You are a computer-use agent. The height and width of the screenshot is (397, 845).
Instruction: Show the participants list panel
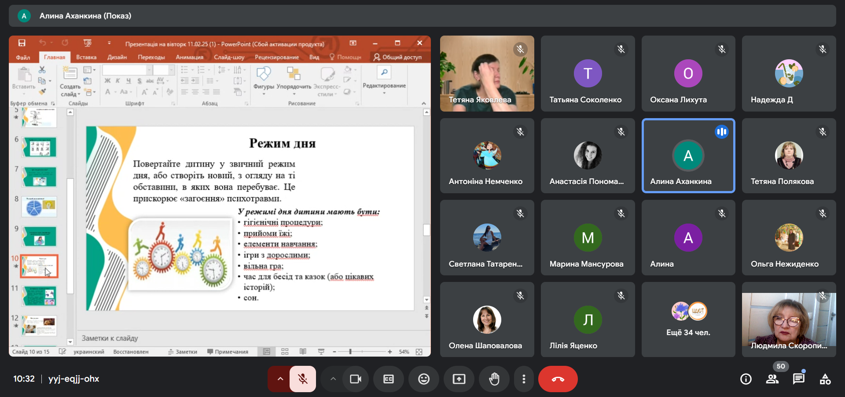(x=772, y=379)
